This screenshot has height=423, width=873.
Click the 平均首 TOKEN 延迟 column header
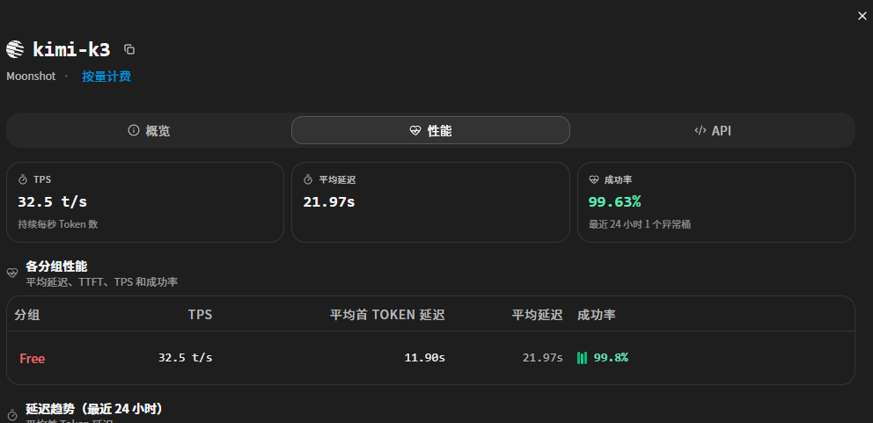[387, 315]
